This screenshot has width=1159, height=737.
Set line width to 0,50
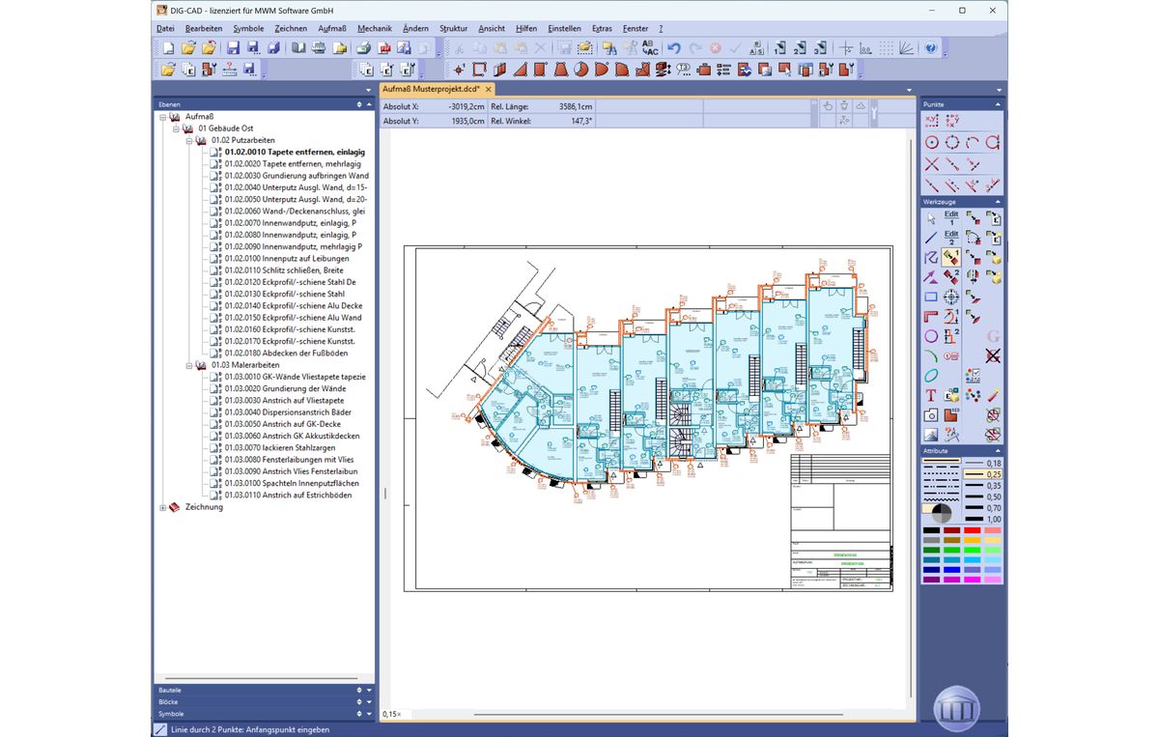(982, 496)
